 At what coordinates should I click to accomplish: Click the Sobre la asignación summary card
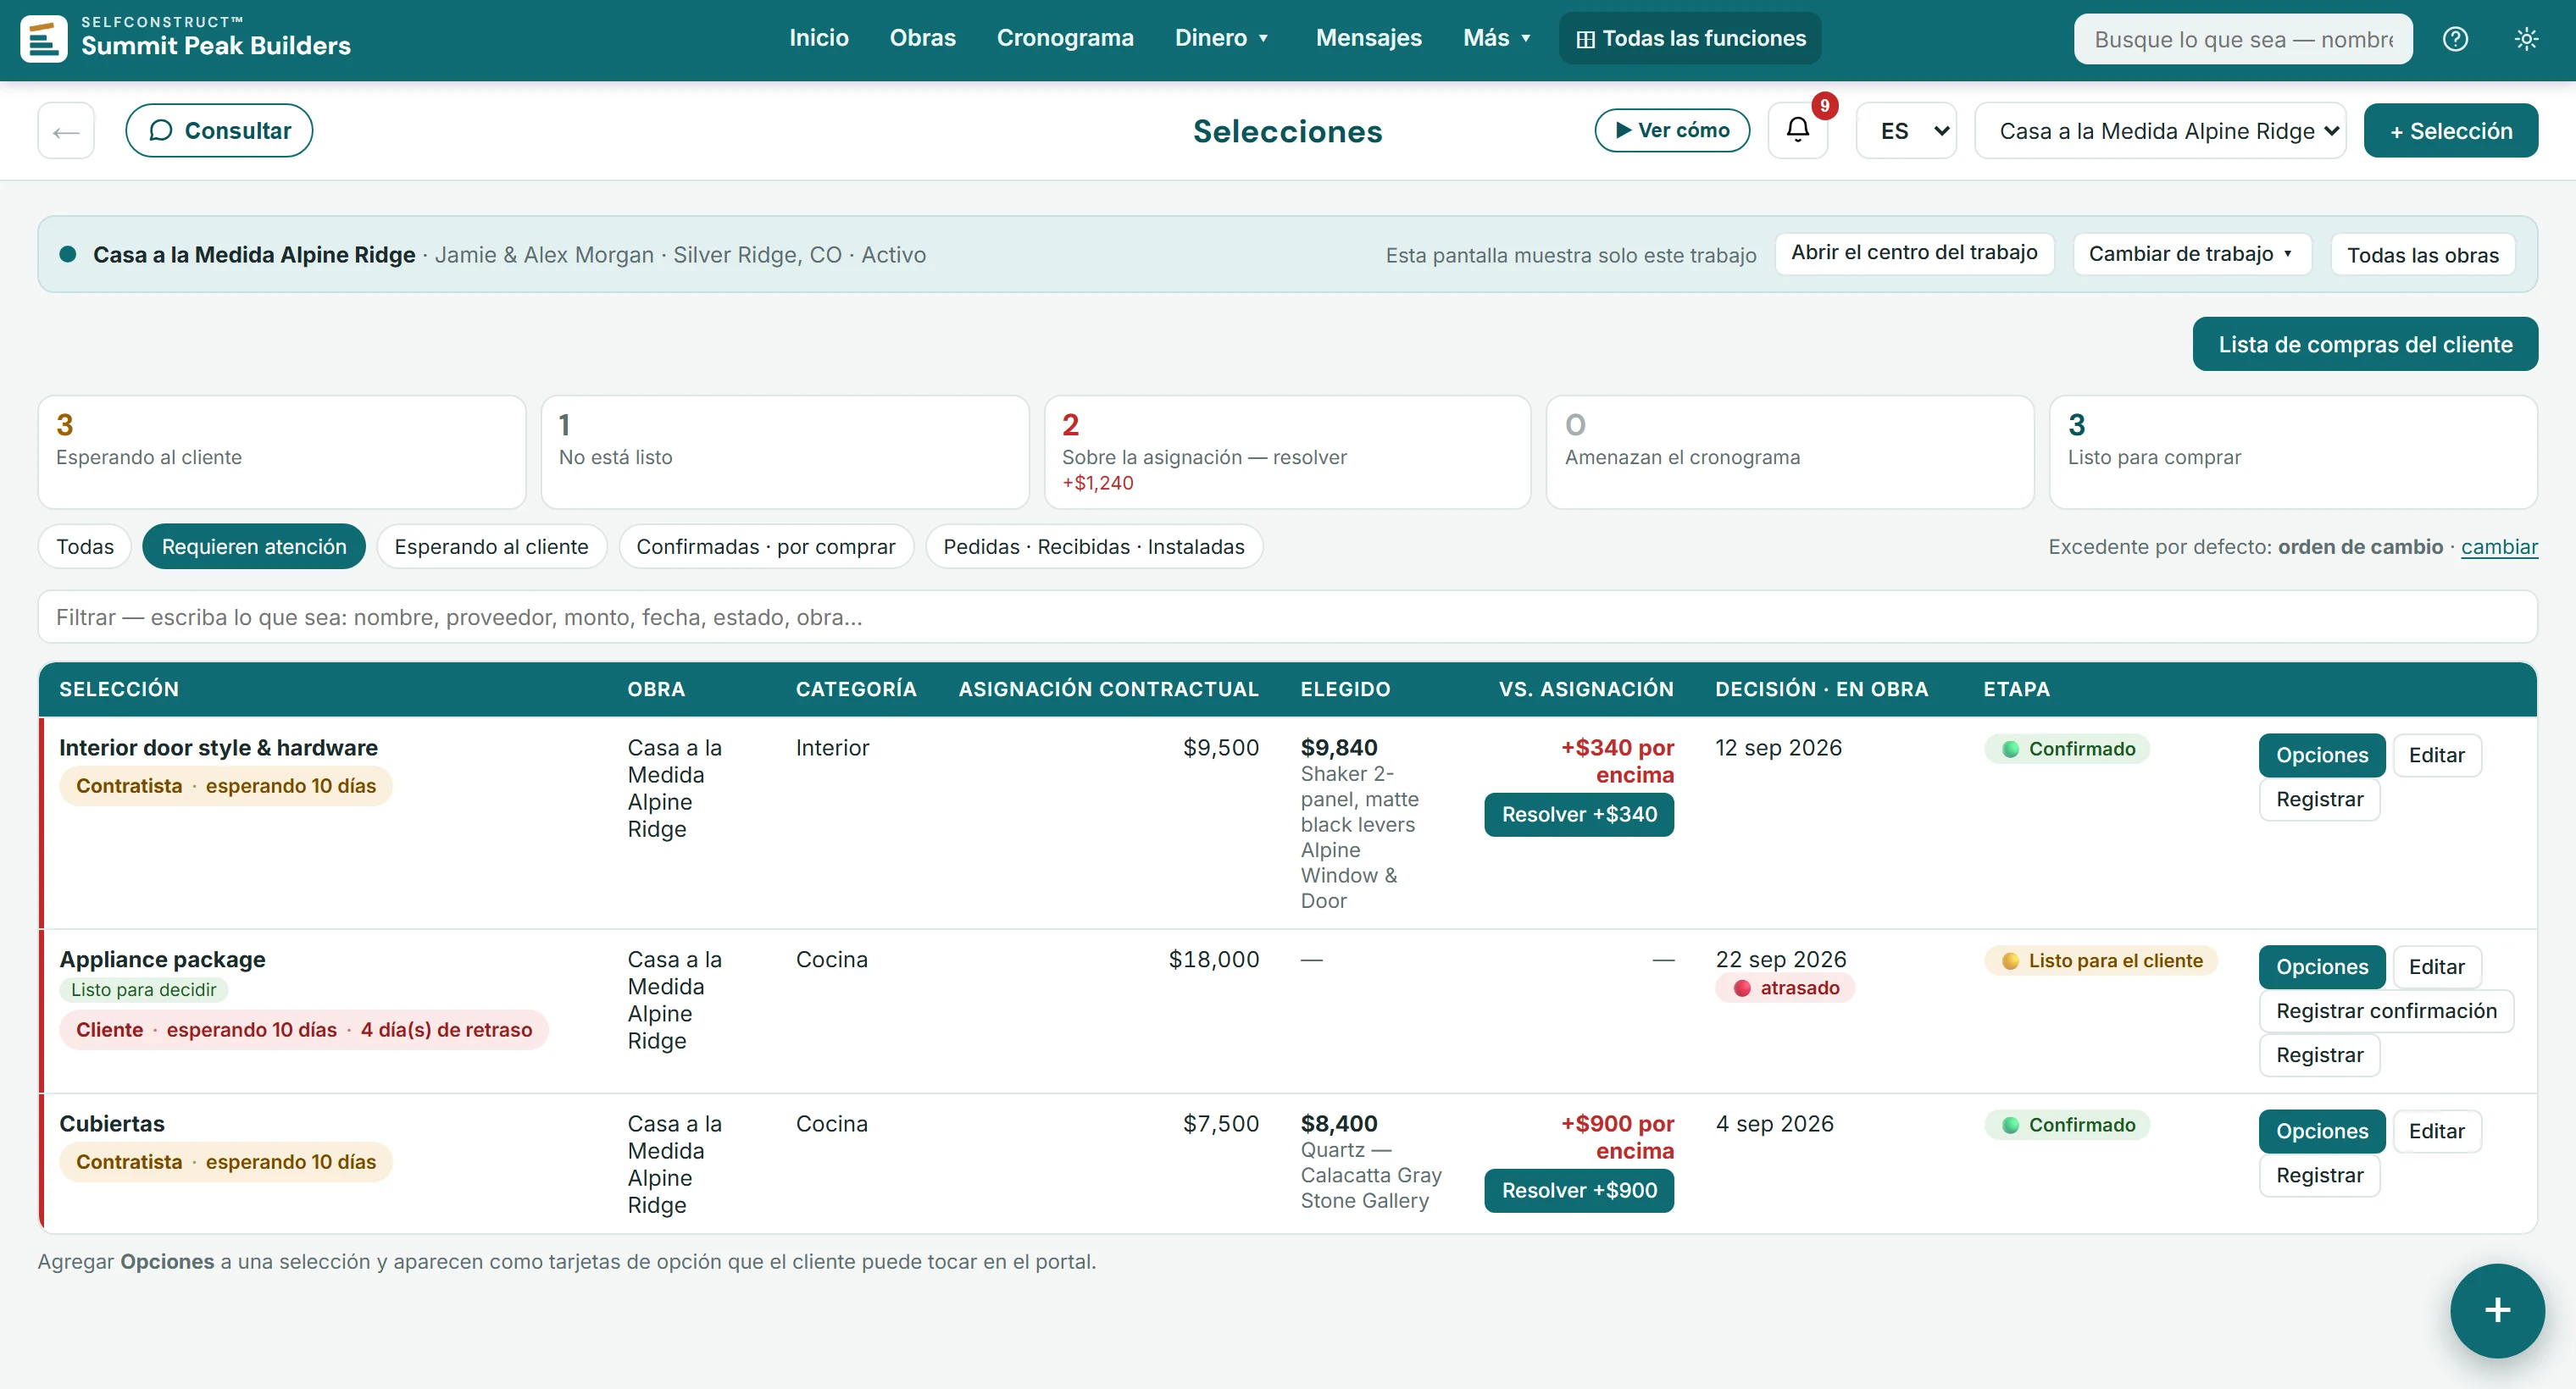tap(1287, 452)
